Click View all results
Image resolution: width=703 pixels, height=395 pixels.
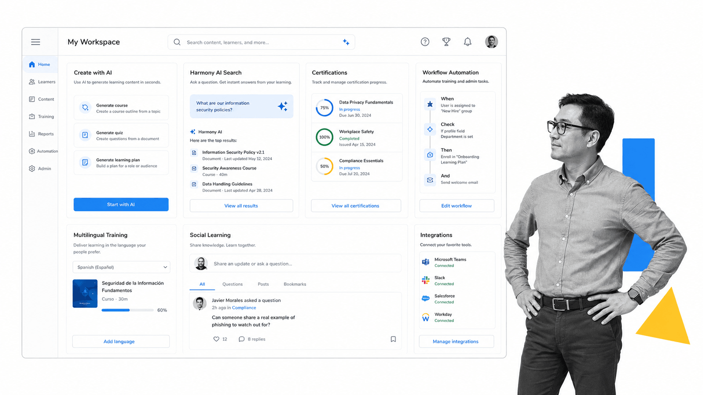(x=241, y=206)
